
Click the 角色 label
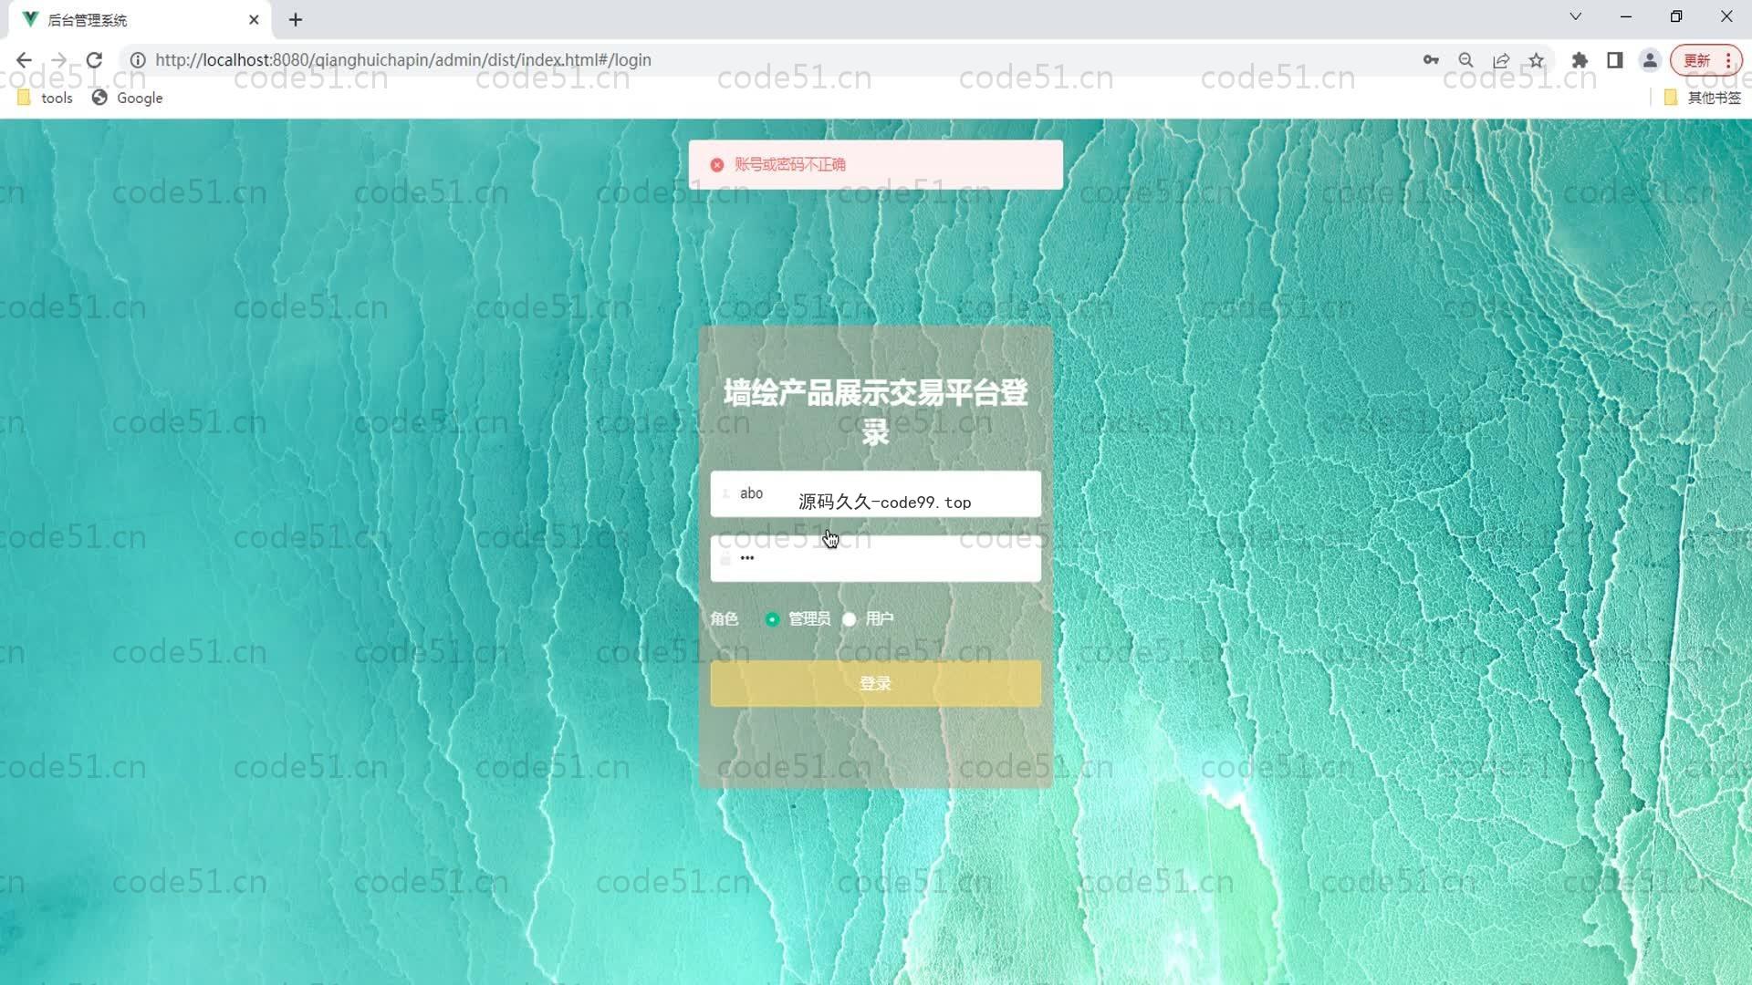725,619
